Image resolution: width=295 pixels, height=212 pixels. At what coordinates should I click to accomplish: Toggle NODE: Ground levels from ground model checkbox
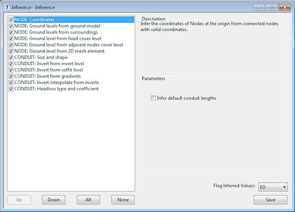pos(11,26)
